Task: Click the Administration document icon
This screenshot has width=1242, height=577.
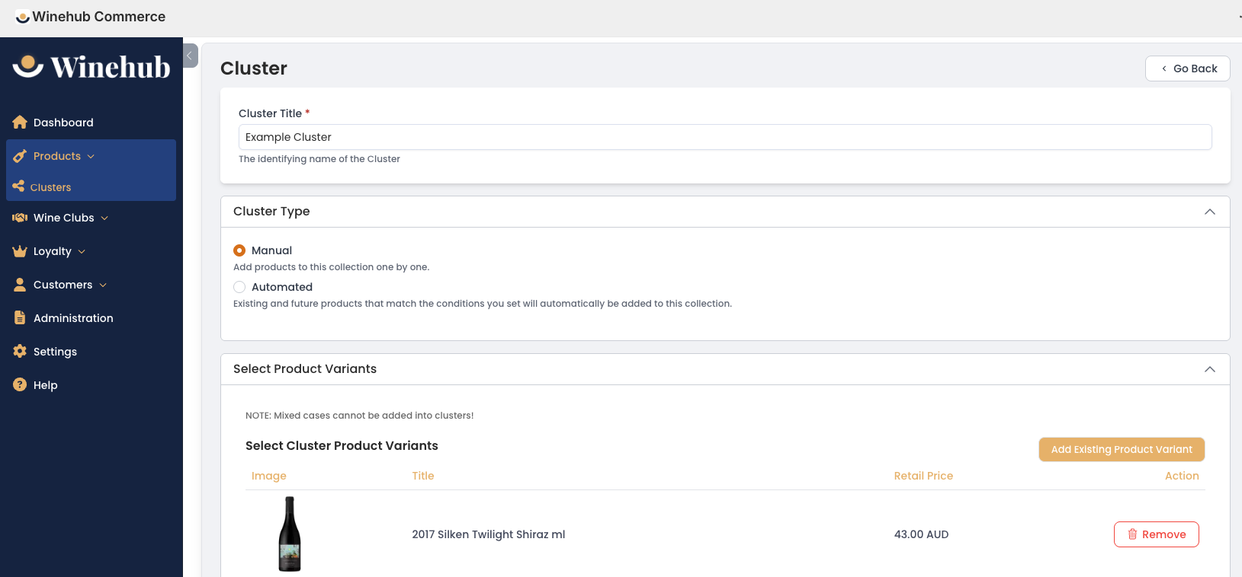Action: pyautogui.click(x=20, y=318)
